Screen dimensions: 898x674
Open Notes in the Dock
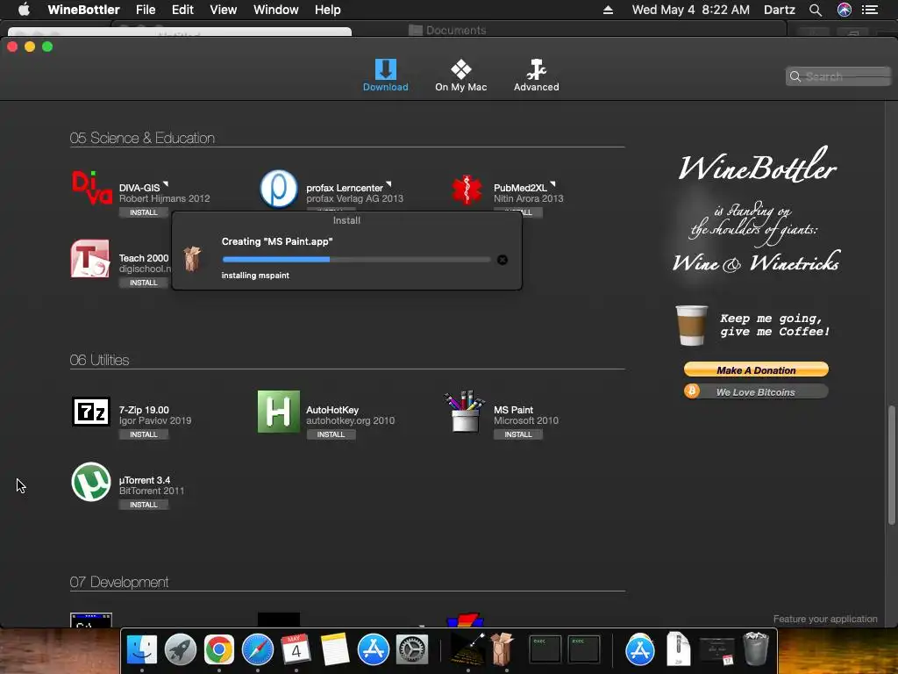click(x=334, y=649)
